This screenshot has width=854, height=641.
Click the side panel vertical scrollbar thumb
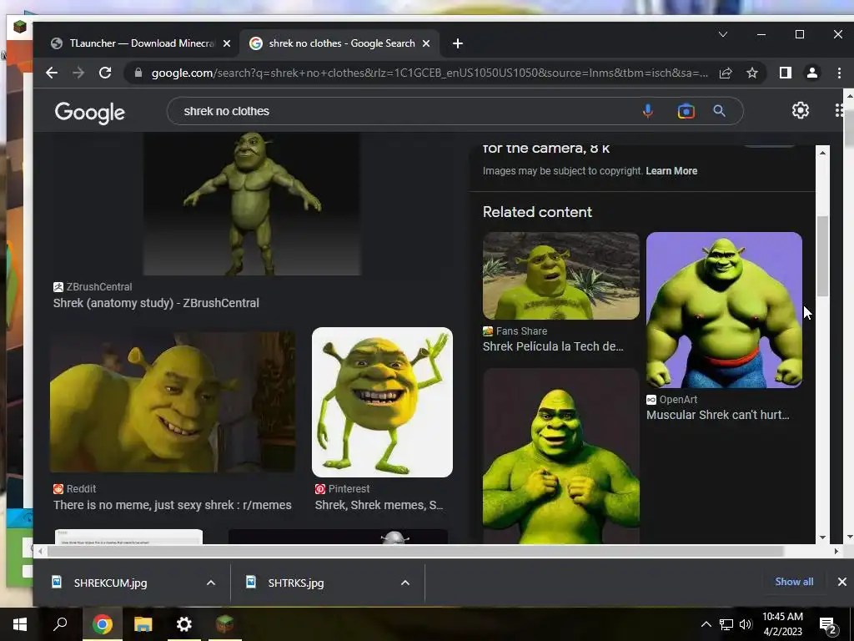822,256
